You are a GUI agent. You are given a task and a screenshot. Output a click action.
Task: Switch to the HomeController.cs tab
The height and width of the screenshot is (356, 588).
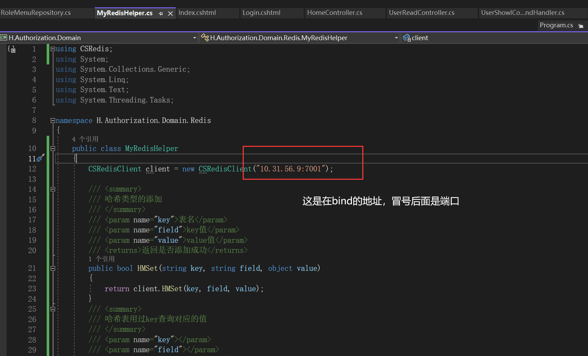point(335,13)
